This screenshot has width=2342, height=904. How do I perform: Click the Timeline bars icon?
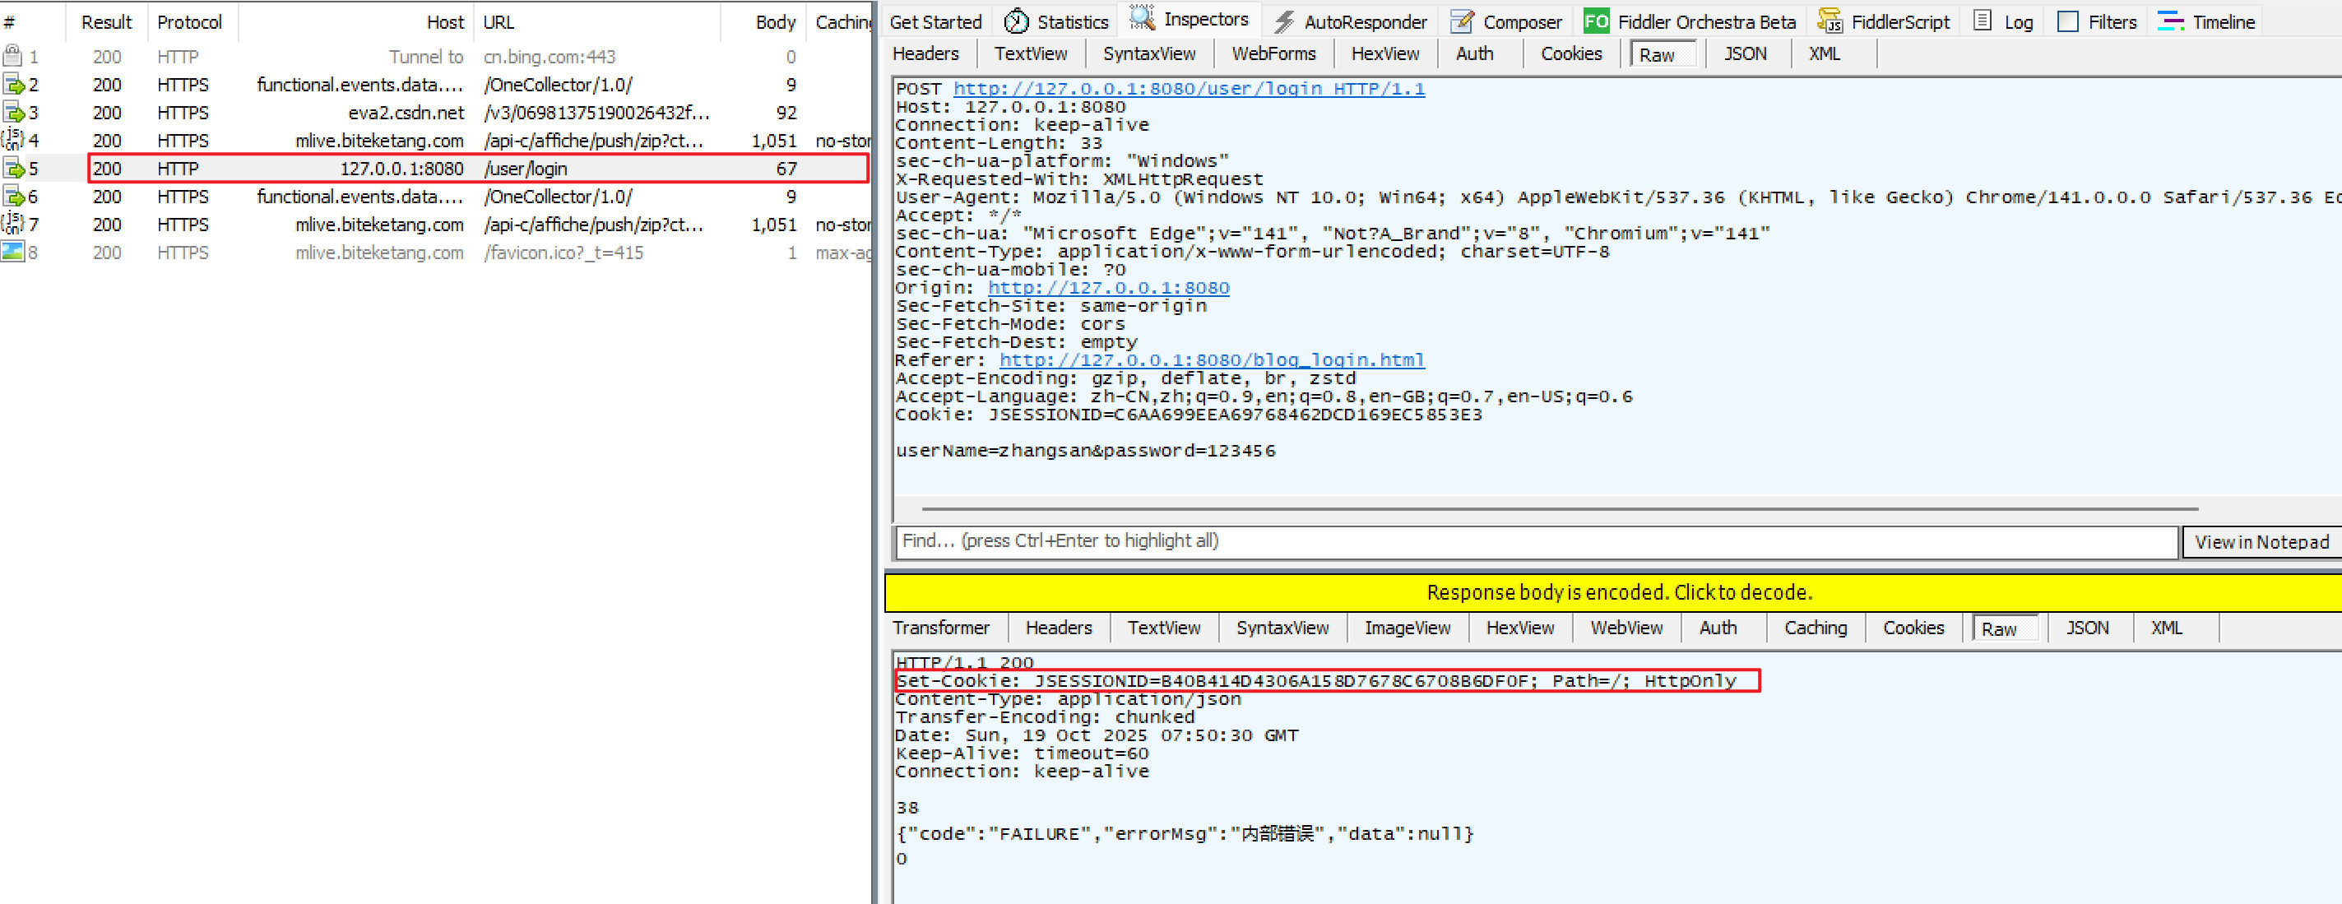coord(2170,21)
